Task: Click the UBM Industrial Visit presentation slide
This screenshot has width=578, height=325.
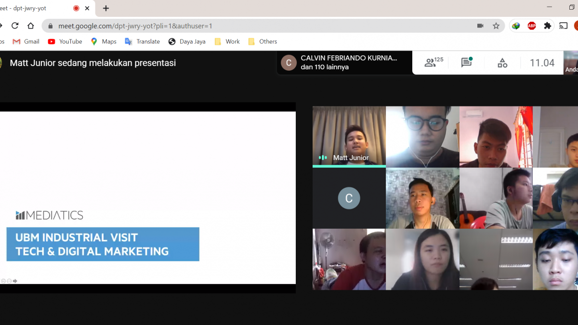Action: [x=148, y=197]
